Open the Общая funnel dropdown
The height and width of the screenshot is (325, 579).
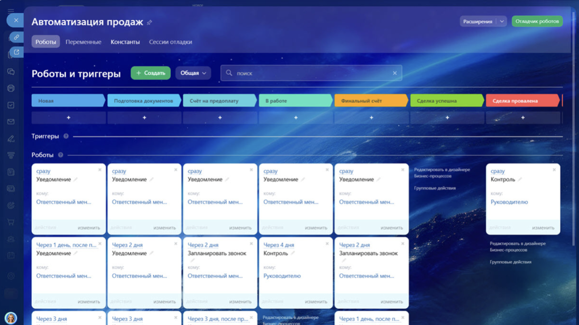pos(193,73)
